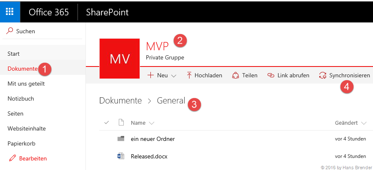The width and height of the screenshot is (373, 170).
Task: Click the Hochladen upload arrow icon
Action: pyautogui.click(x=189, y=75)
